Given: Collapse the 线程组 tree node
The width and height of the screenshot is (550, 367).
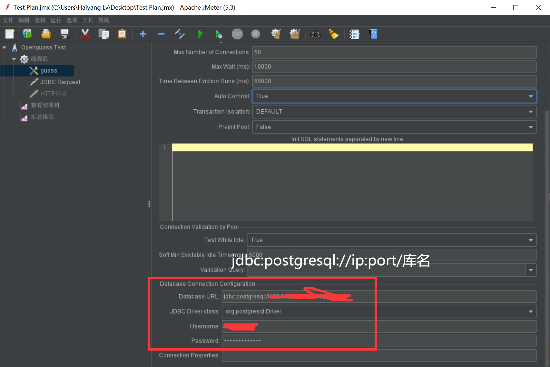Looking at the screenshot, I should click(x=14, y=59).
